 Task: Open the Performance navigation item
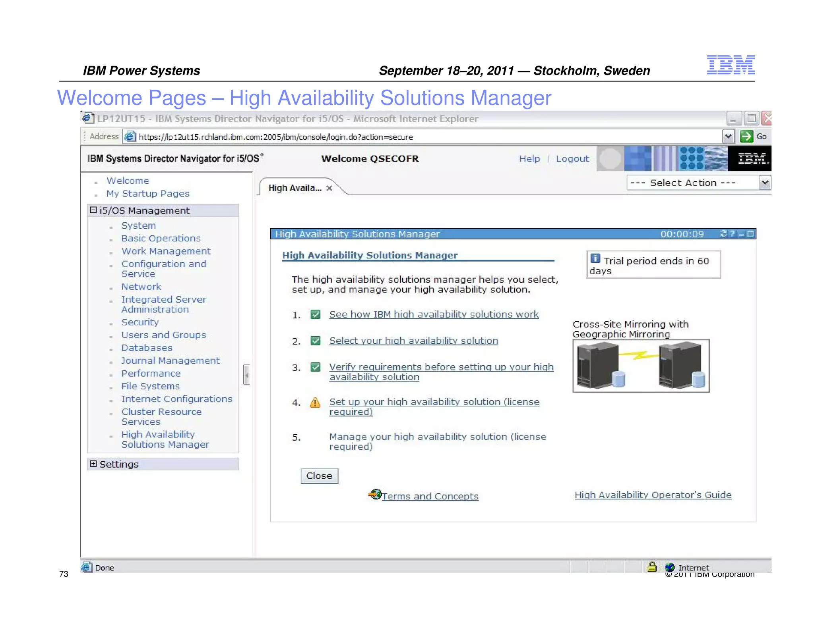point(151,374)
